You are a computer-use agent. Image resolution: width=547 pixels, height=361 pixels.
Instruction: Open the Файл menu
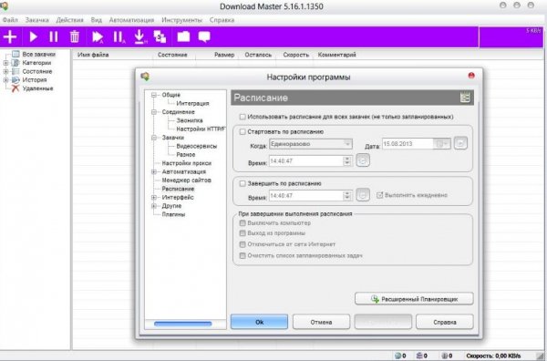tap(10, 20)
